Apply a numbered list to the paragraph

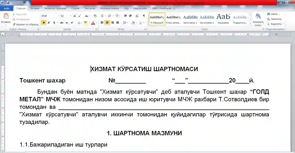click(109, 16)
